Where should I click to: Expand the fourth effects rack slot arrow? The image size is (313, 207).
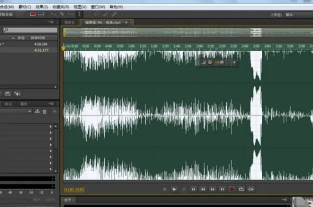coord(51,145)
